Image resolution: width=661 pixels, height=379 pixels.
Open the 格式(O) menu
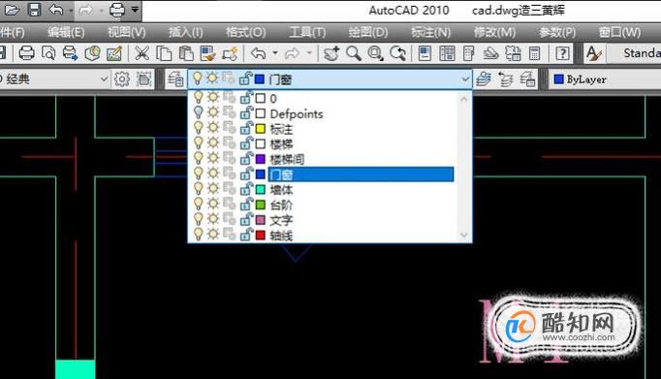[246, 32]
